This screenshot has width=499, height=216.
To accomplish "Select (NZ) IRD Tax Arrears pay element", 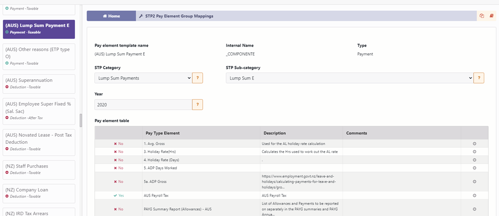I will coord(39,212).
